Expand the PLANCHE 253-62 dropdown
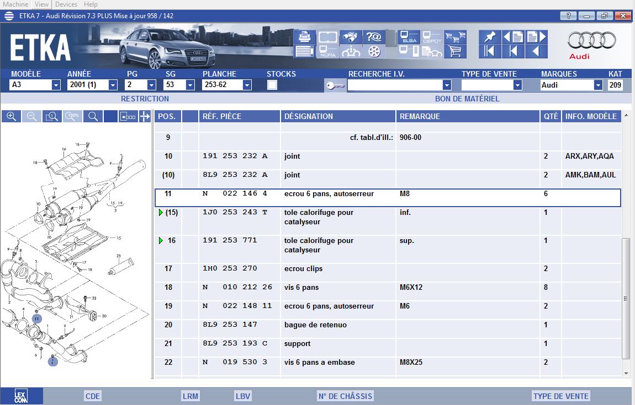635x405 pixels. pos(247,85)
